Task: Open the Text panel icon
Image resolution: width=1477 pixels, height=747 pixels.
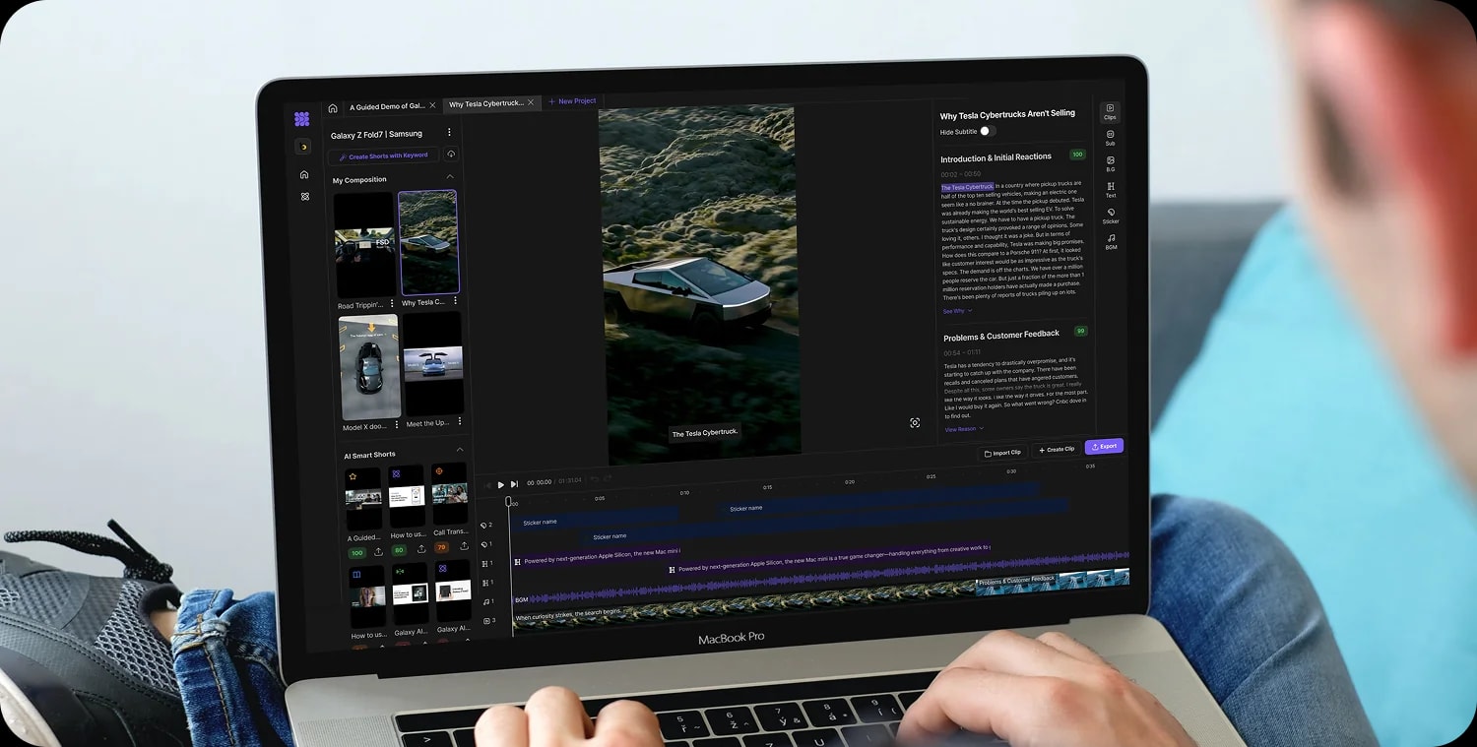Action: (1111, 189)
